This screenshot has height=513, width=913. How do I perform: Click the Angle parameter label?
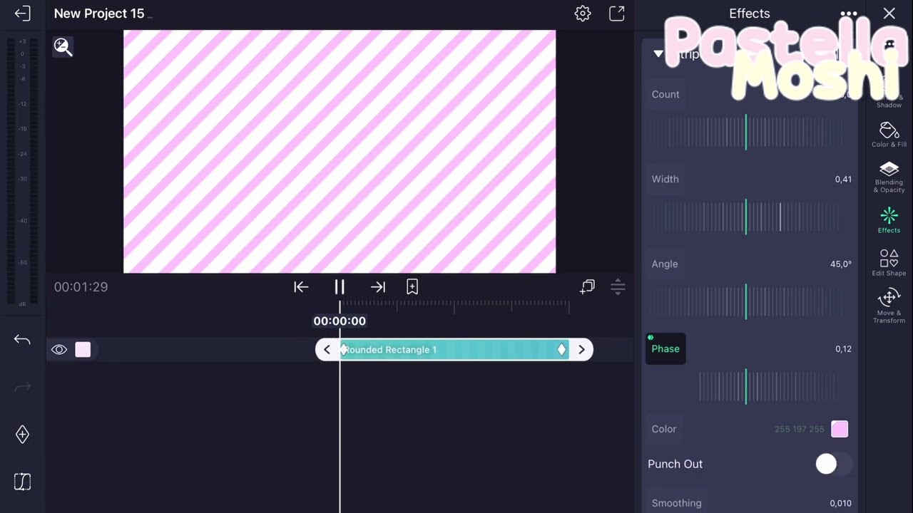click(665, 264)
